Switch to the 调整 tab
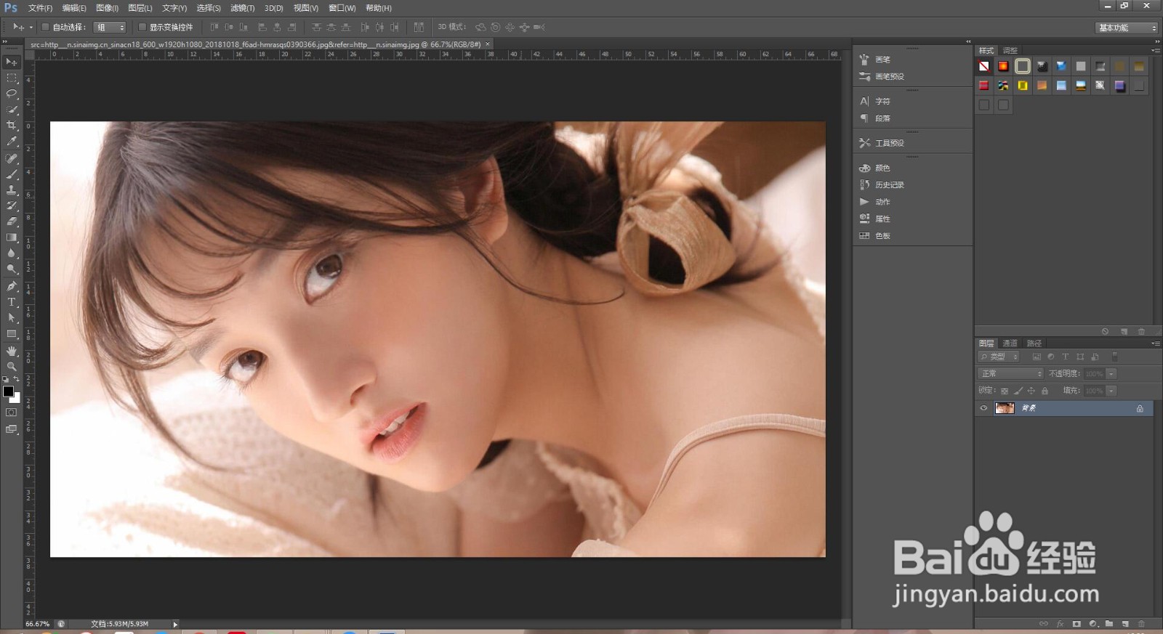The width and height of the screenshot is (1163, 634). click(1010, 51)
